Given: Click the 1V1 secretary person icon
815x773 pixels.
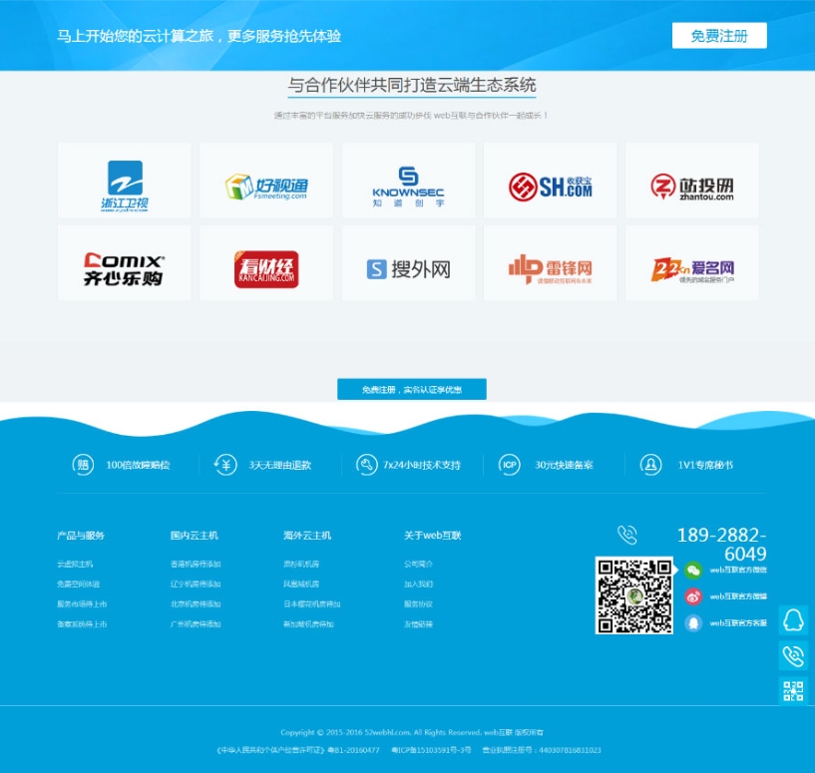Looking at the screenshot, I should 650,465.
